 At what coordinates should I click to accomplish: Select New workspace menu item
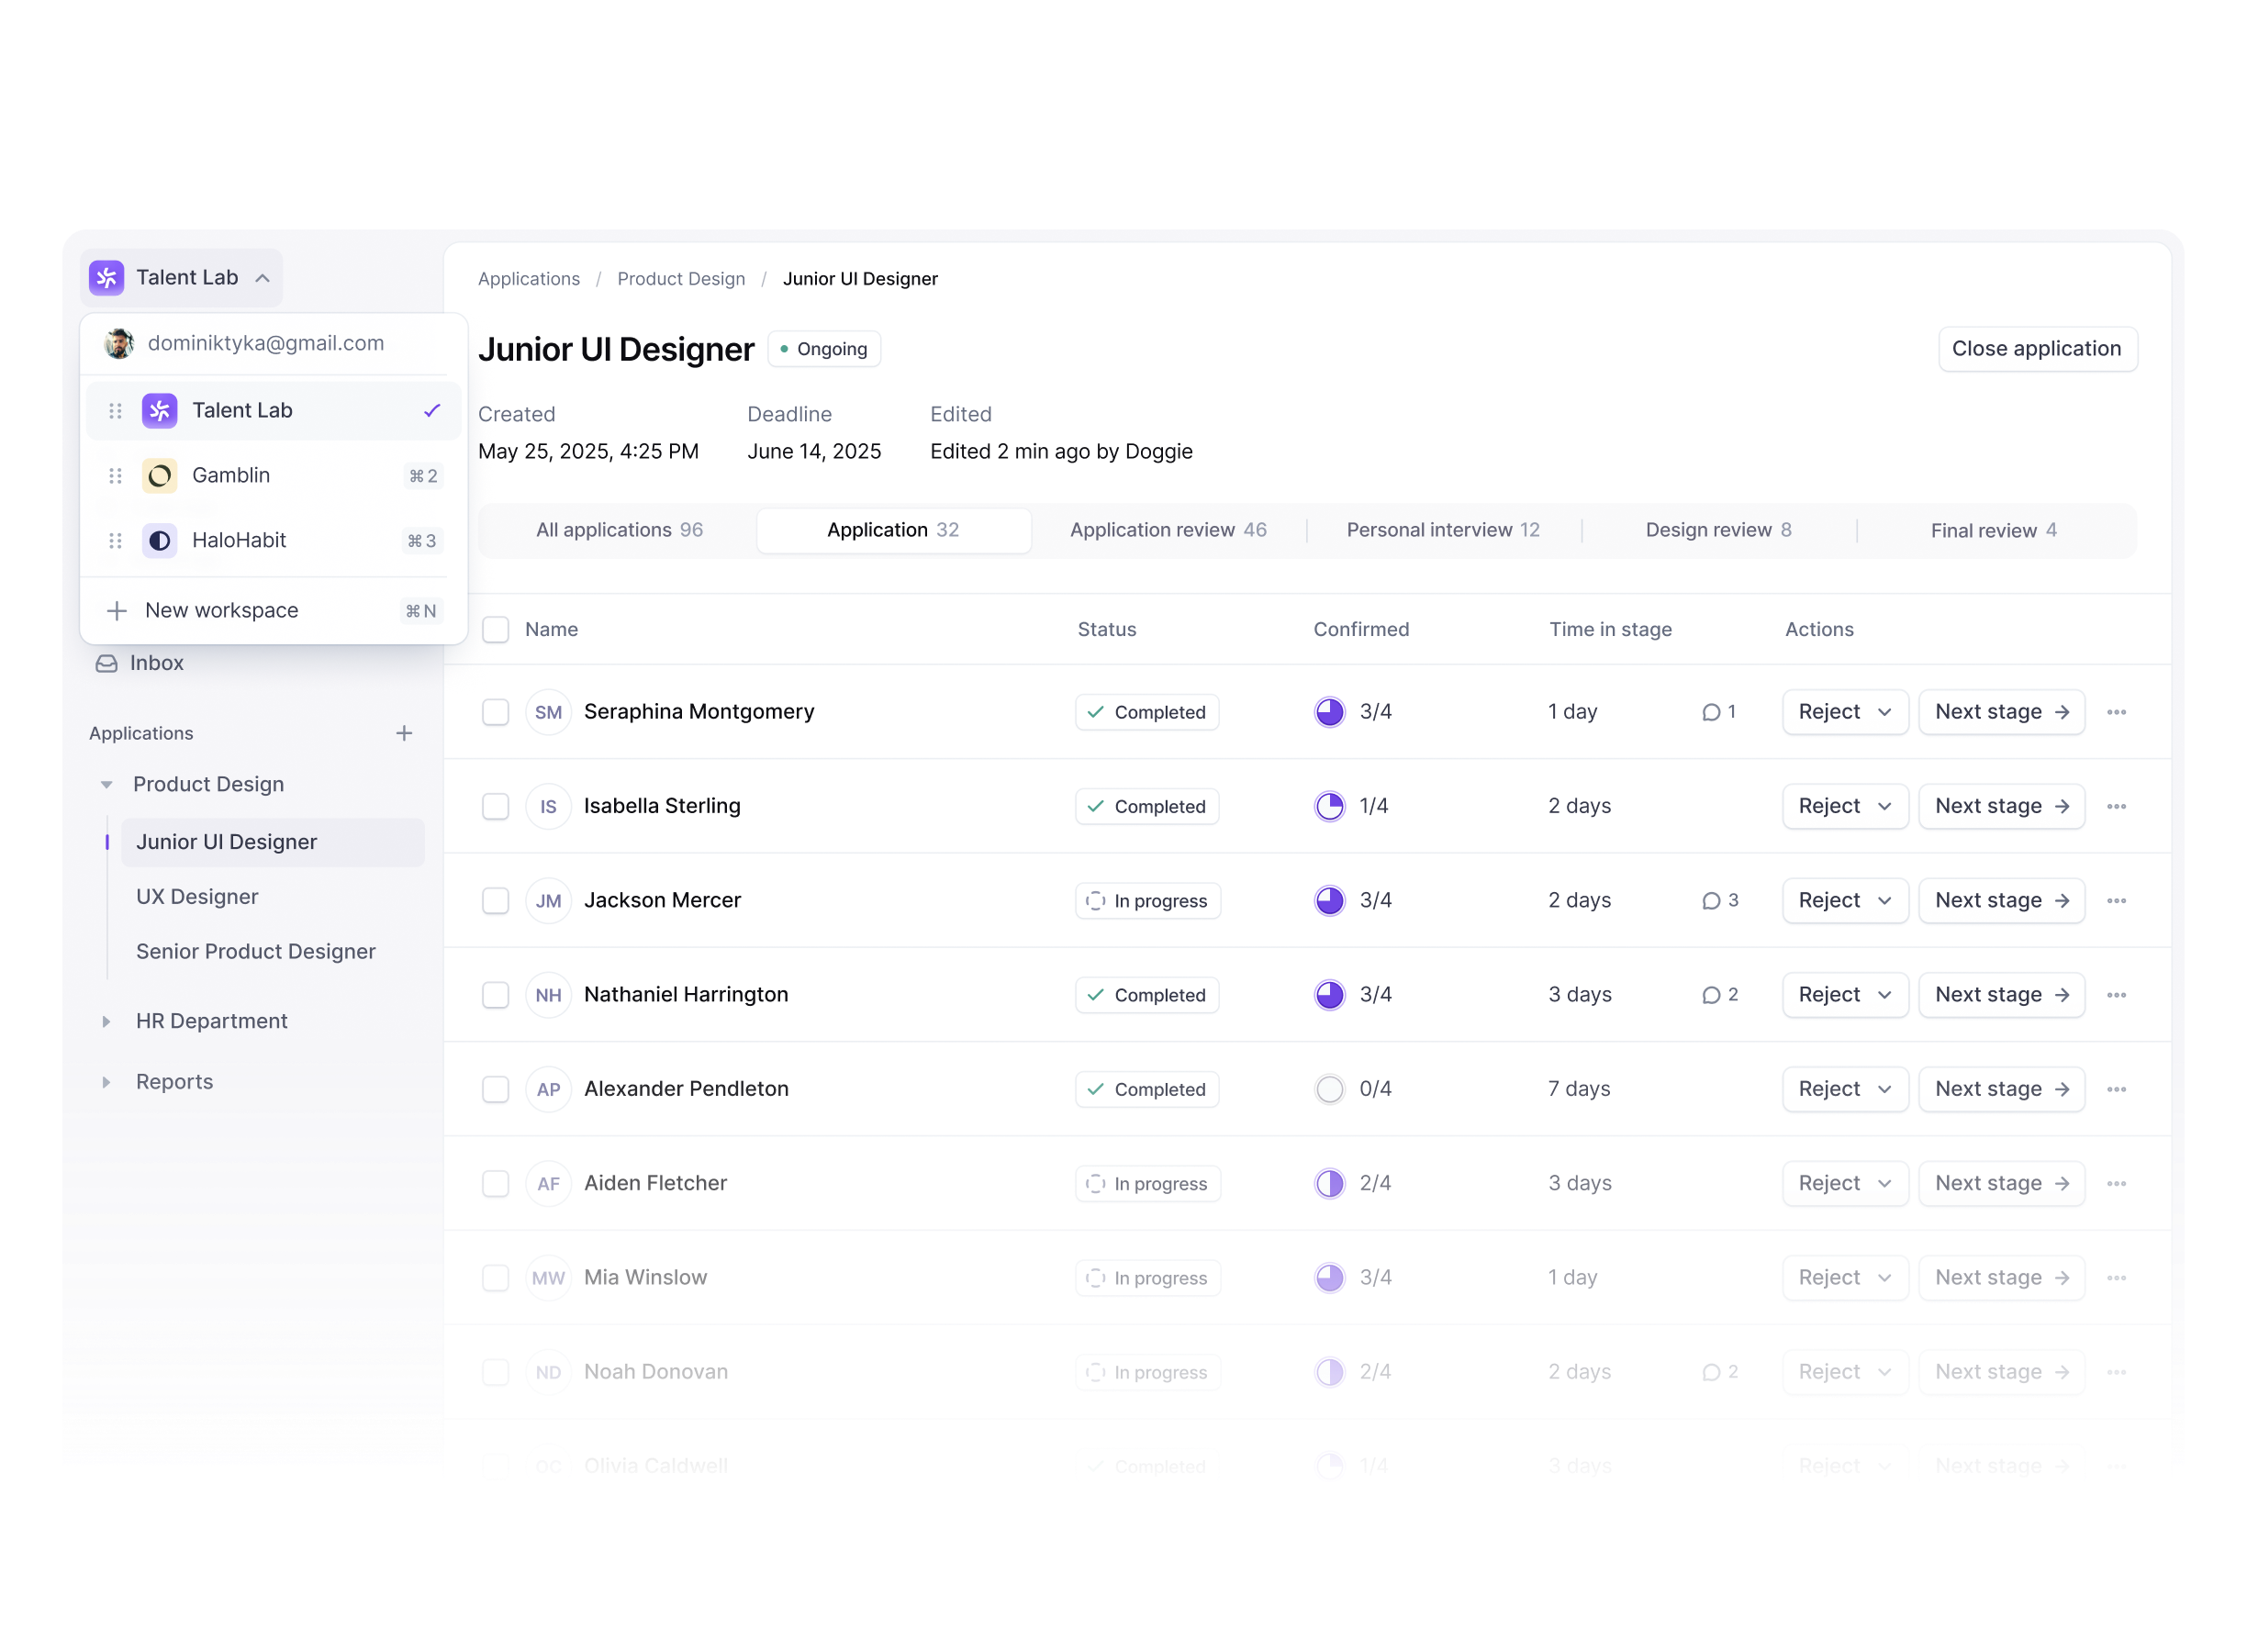[x=221, y=610]
